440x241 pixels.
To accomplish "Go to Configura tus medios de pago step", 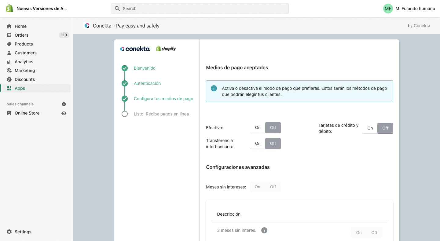I will (x=163, y=99).
